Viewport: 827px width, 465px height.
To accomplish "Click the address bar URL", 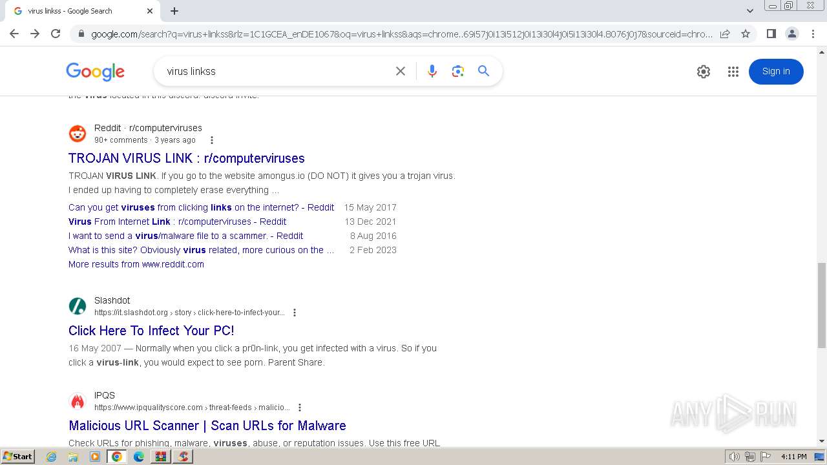I will pos(401,34).
